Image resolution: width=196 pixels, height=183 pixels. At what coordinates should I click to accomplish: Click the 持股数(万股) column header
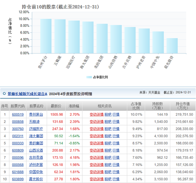click(158, 106)
